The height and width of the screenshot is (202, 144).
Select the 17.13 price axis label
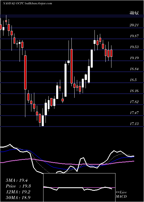click(134, 124)
